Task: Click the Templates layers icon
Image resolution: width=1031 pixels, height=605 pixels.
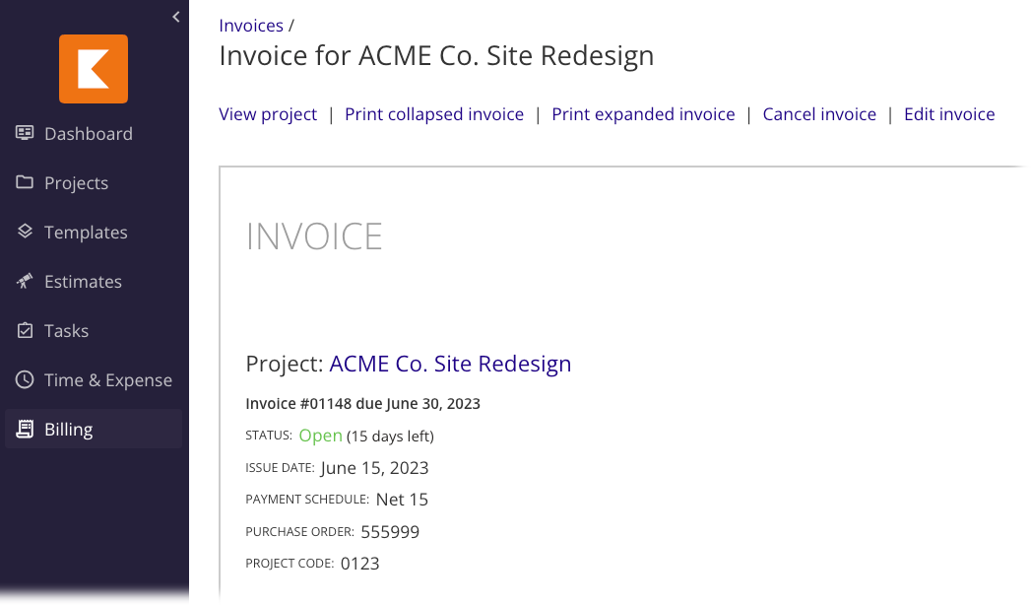Action: (x=25, y=232)
